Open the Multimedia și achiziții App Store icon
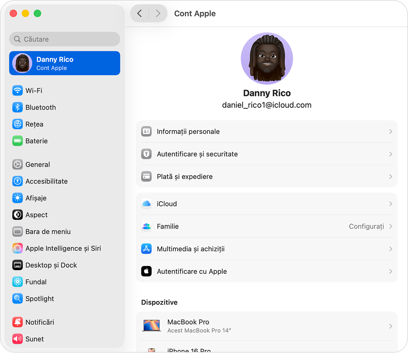The width and height of the screenshot is (408, 353). coord(146,249)
